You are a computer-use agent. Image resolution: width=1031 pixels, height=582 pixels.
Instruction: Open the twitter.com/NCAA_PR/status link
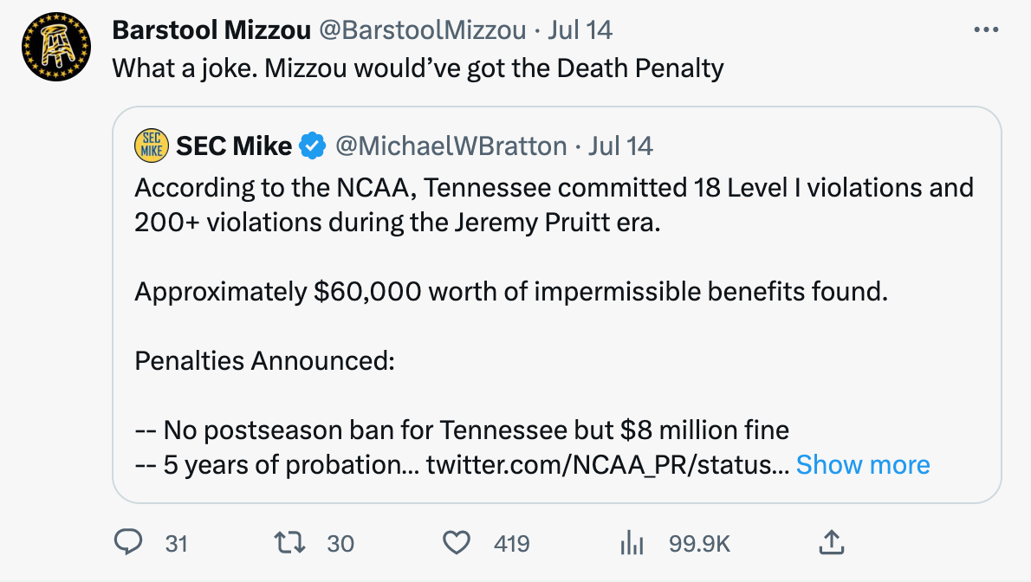coord(606,465)
